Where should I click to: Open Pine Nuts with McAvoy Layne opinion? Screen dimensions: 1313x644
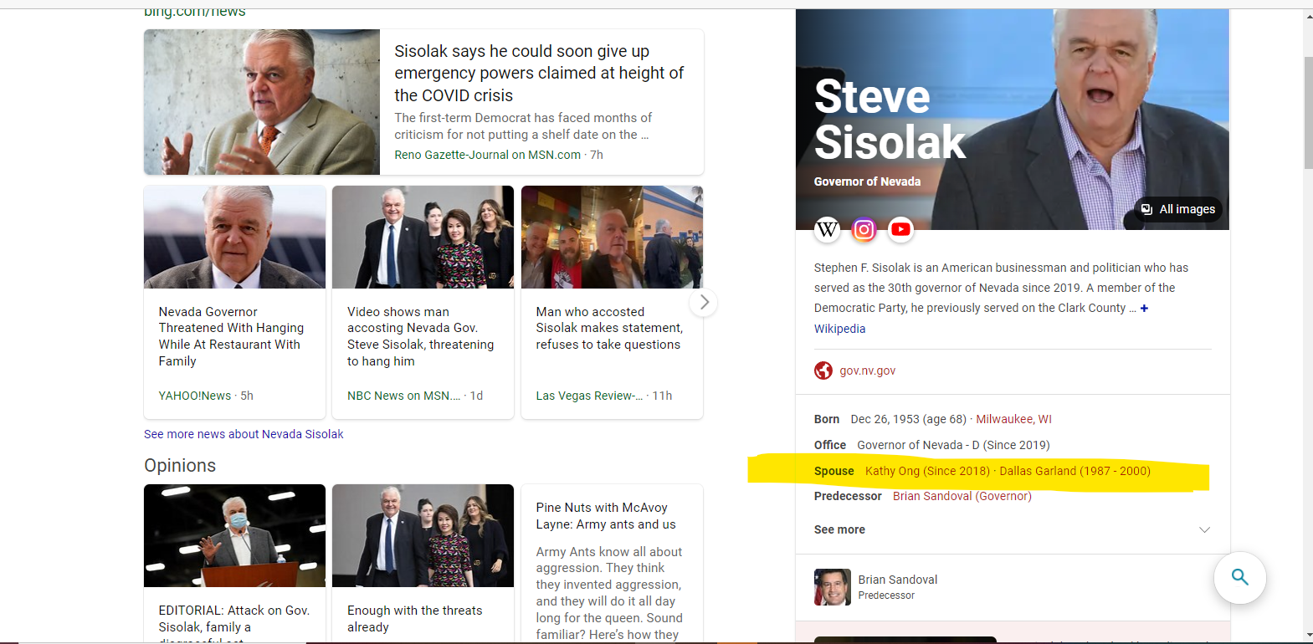point(606,516)
